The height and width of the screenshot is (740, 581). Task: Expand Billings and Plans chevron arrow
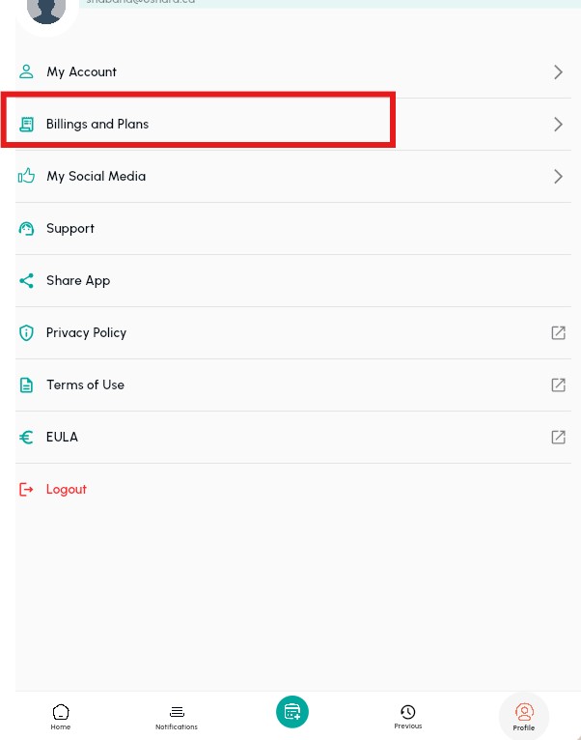pyautogui.click(x=558, y=124)
